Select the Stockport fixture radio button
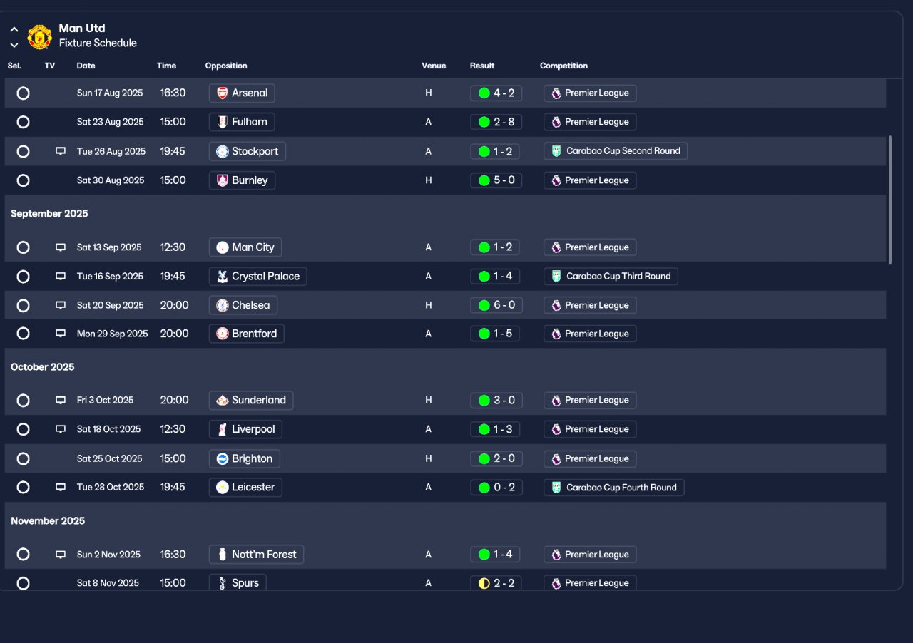913x643 pixels. coord(23,151)
